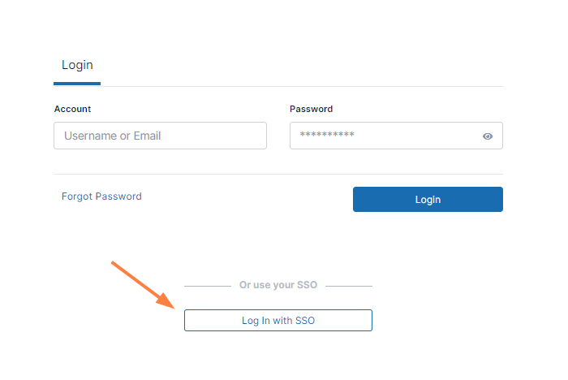
Task: Click the orange arrow annotation
Action: pyautogui.click(x=143, y=284)
